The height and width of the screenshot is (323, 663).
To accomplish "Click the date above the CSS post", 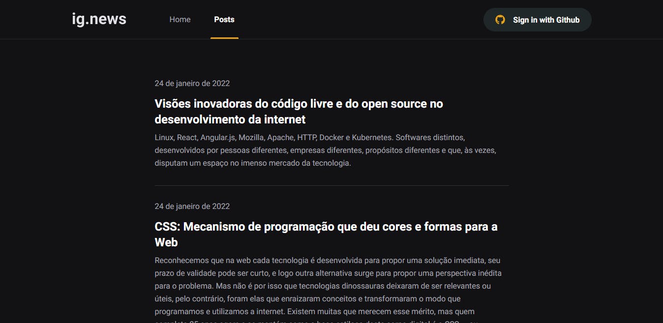I will [x=192, y=206].
